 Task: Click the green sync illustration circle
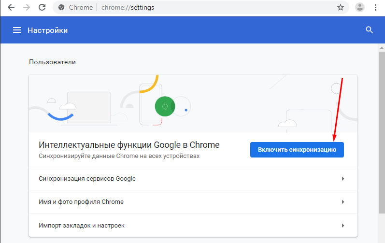click(165, 106)
